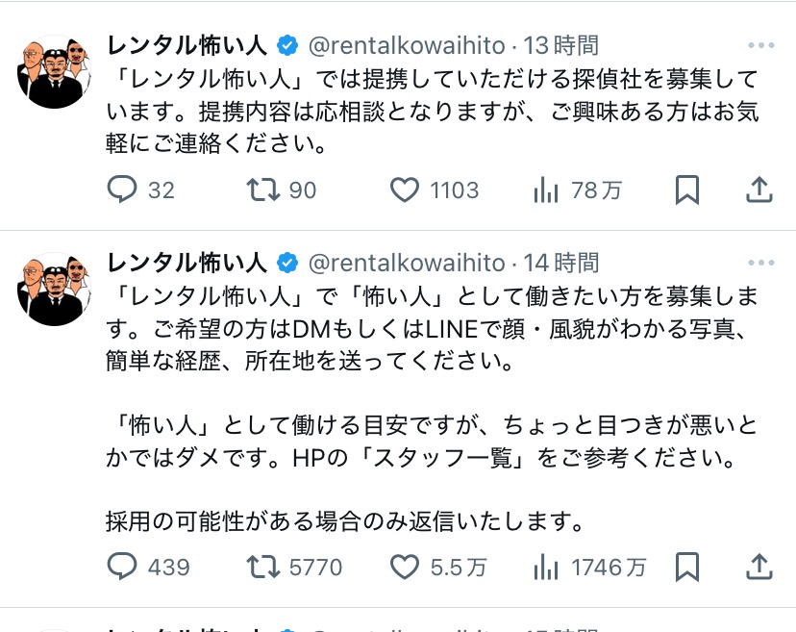
Task: Open more options on the 13時間 tweet
Action: pyautogui.click(x=761, y=45)
